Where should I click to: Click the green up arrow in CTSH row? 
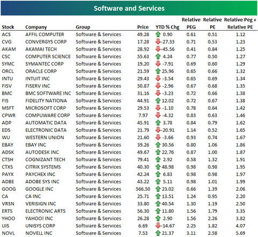(x=158, y=160)
